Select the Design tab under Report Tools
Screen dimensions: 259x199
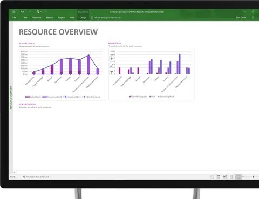point(83,18)
